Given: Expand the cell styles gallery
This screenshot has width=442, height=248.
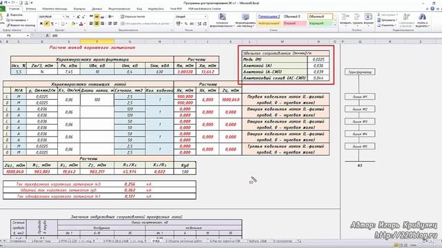Looking at the screenshot, I should click(x=335, y=25).
